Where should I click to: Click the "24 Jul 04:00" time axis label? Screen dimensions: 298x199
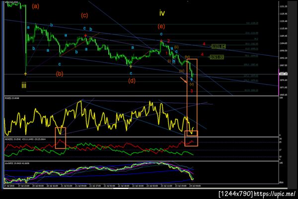click(x=195, y=186)
